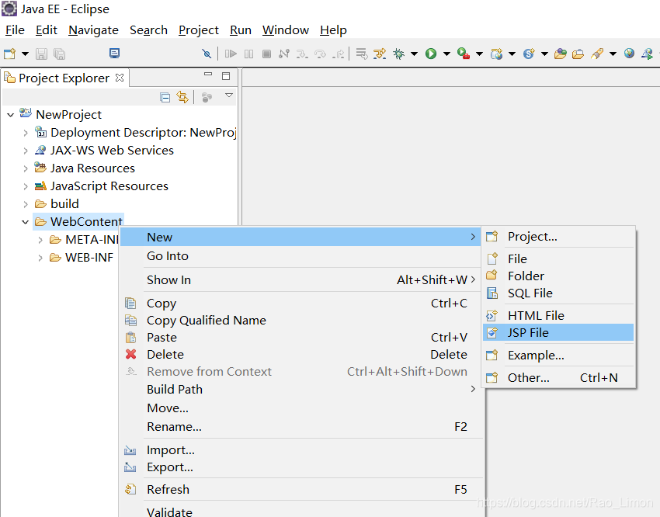
Task: Toggle Skip All Breakpoints icon
Action: (207, 54)
